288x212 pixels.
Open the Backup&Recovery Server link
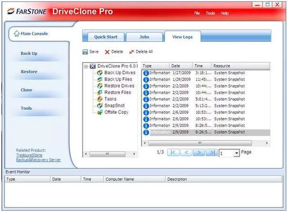click(38, 160)
